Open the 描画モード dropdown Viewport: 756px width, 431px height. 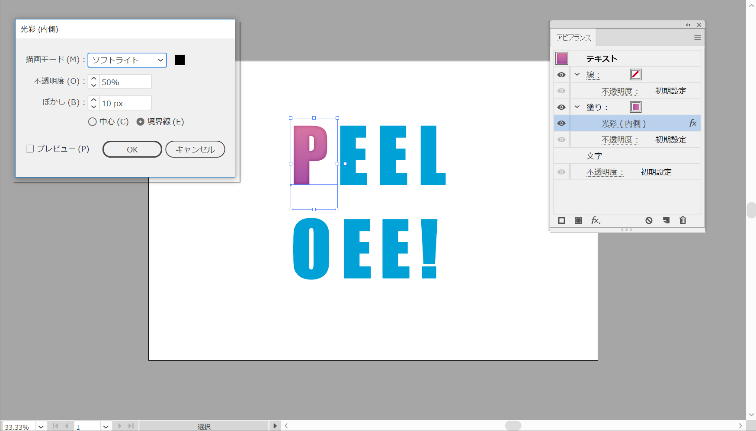pyautogui.click(x=127, y=60)
